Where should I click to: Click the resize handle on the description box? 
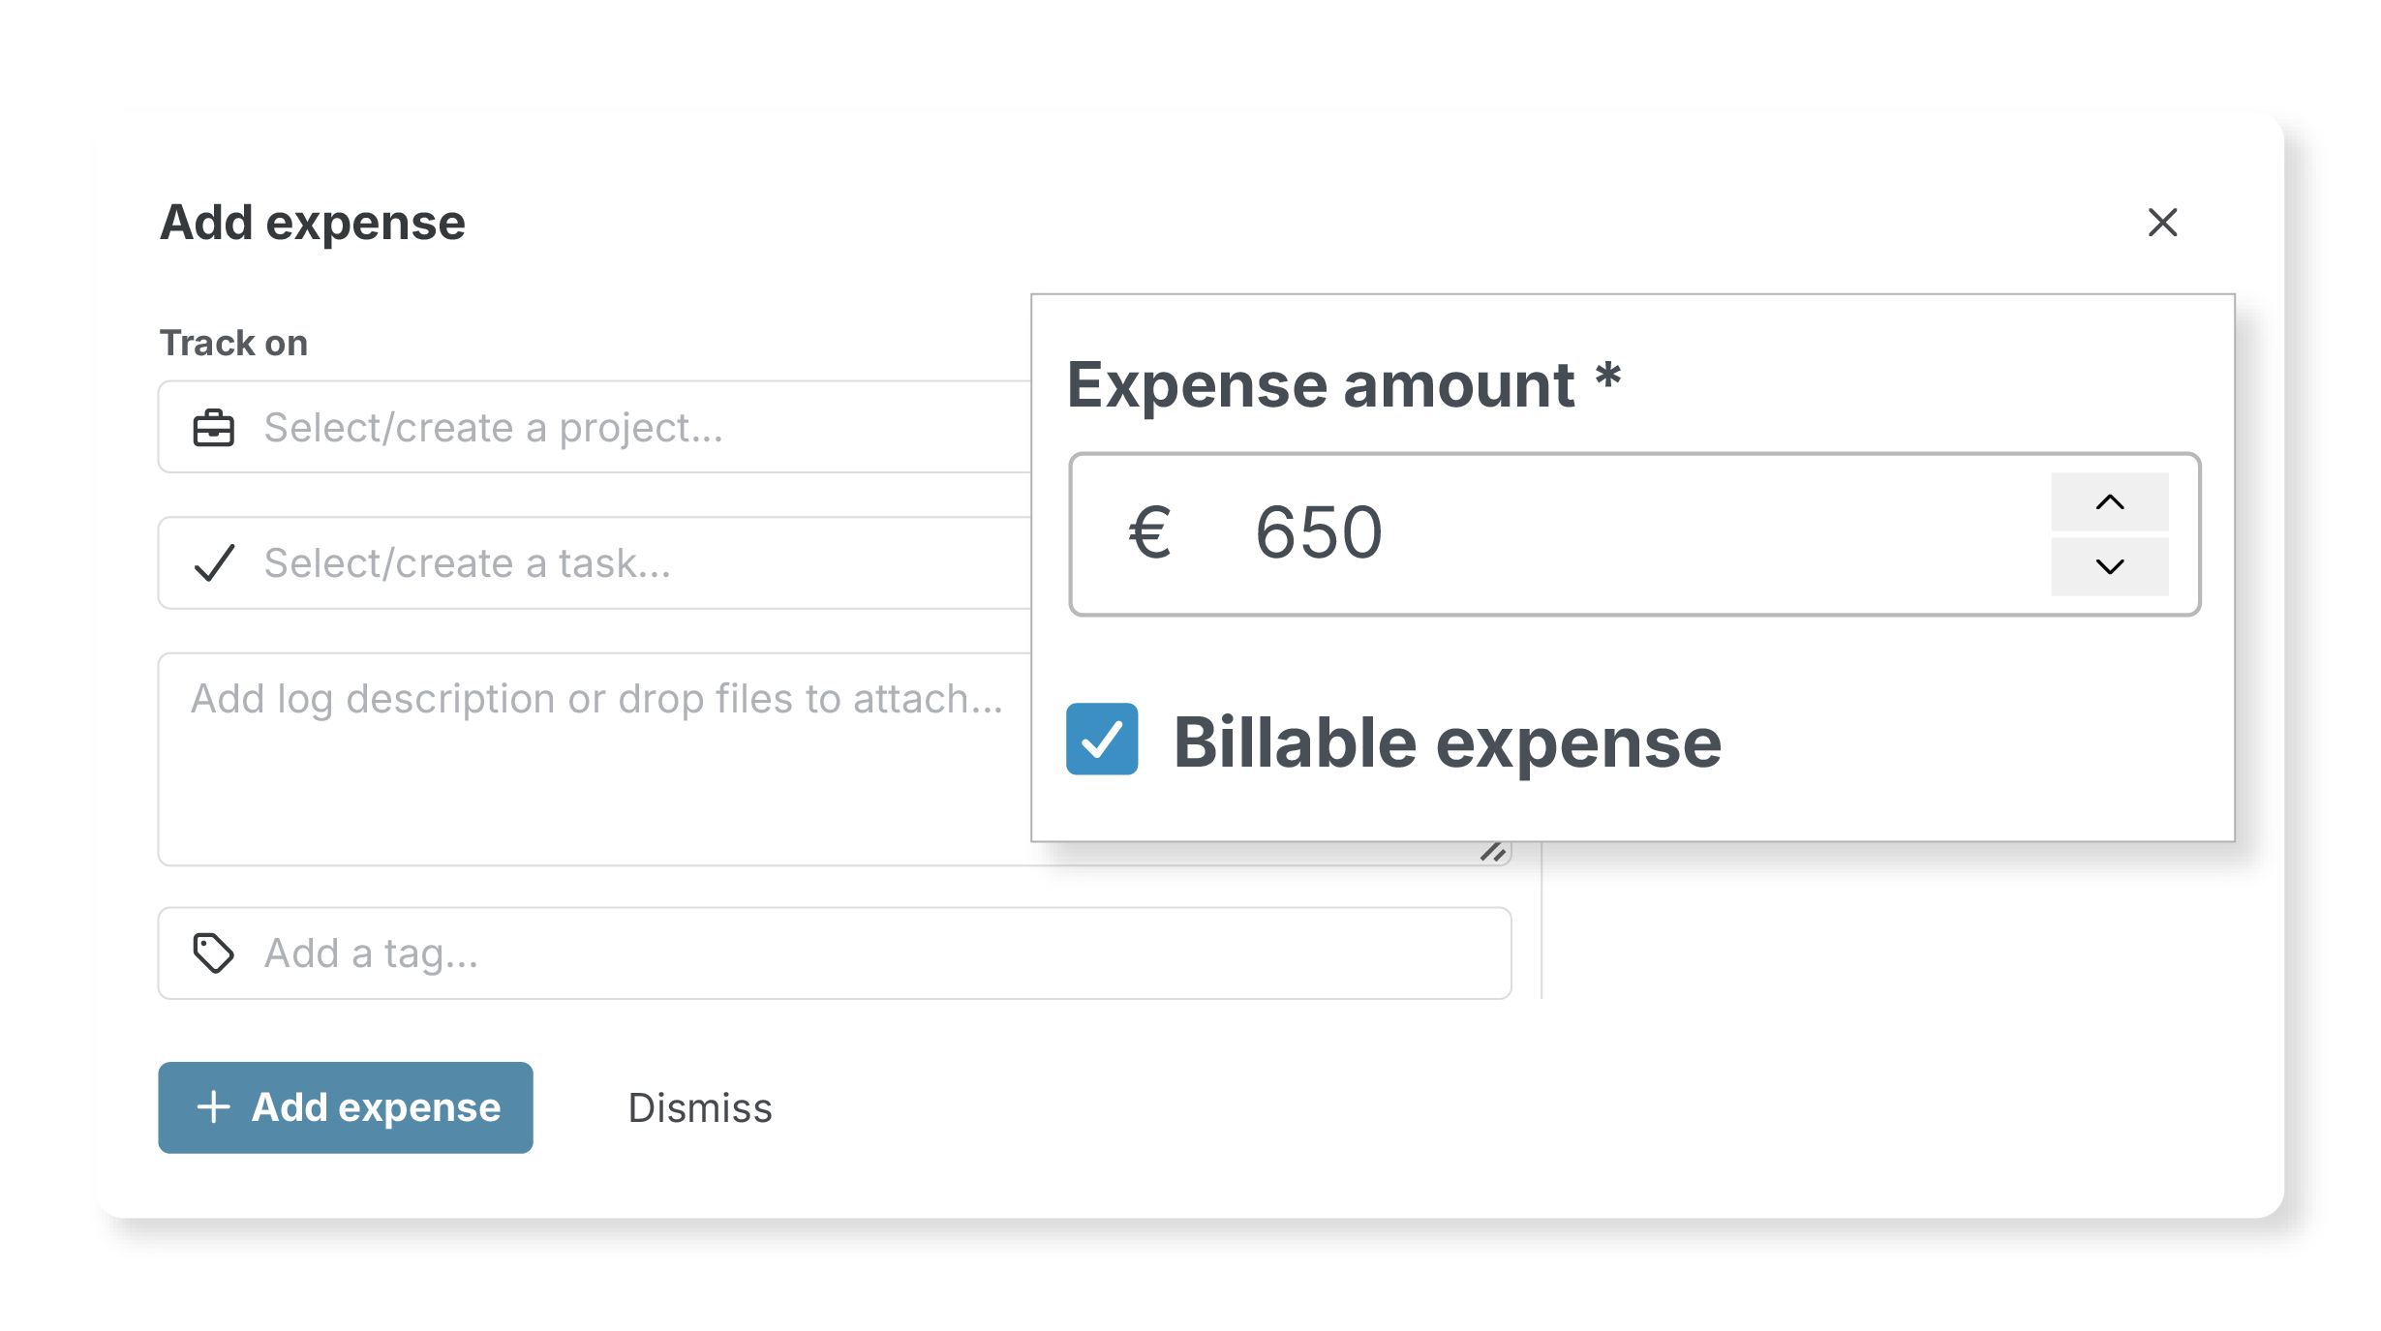coord(1493,852)
